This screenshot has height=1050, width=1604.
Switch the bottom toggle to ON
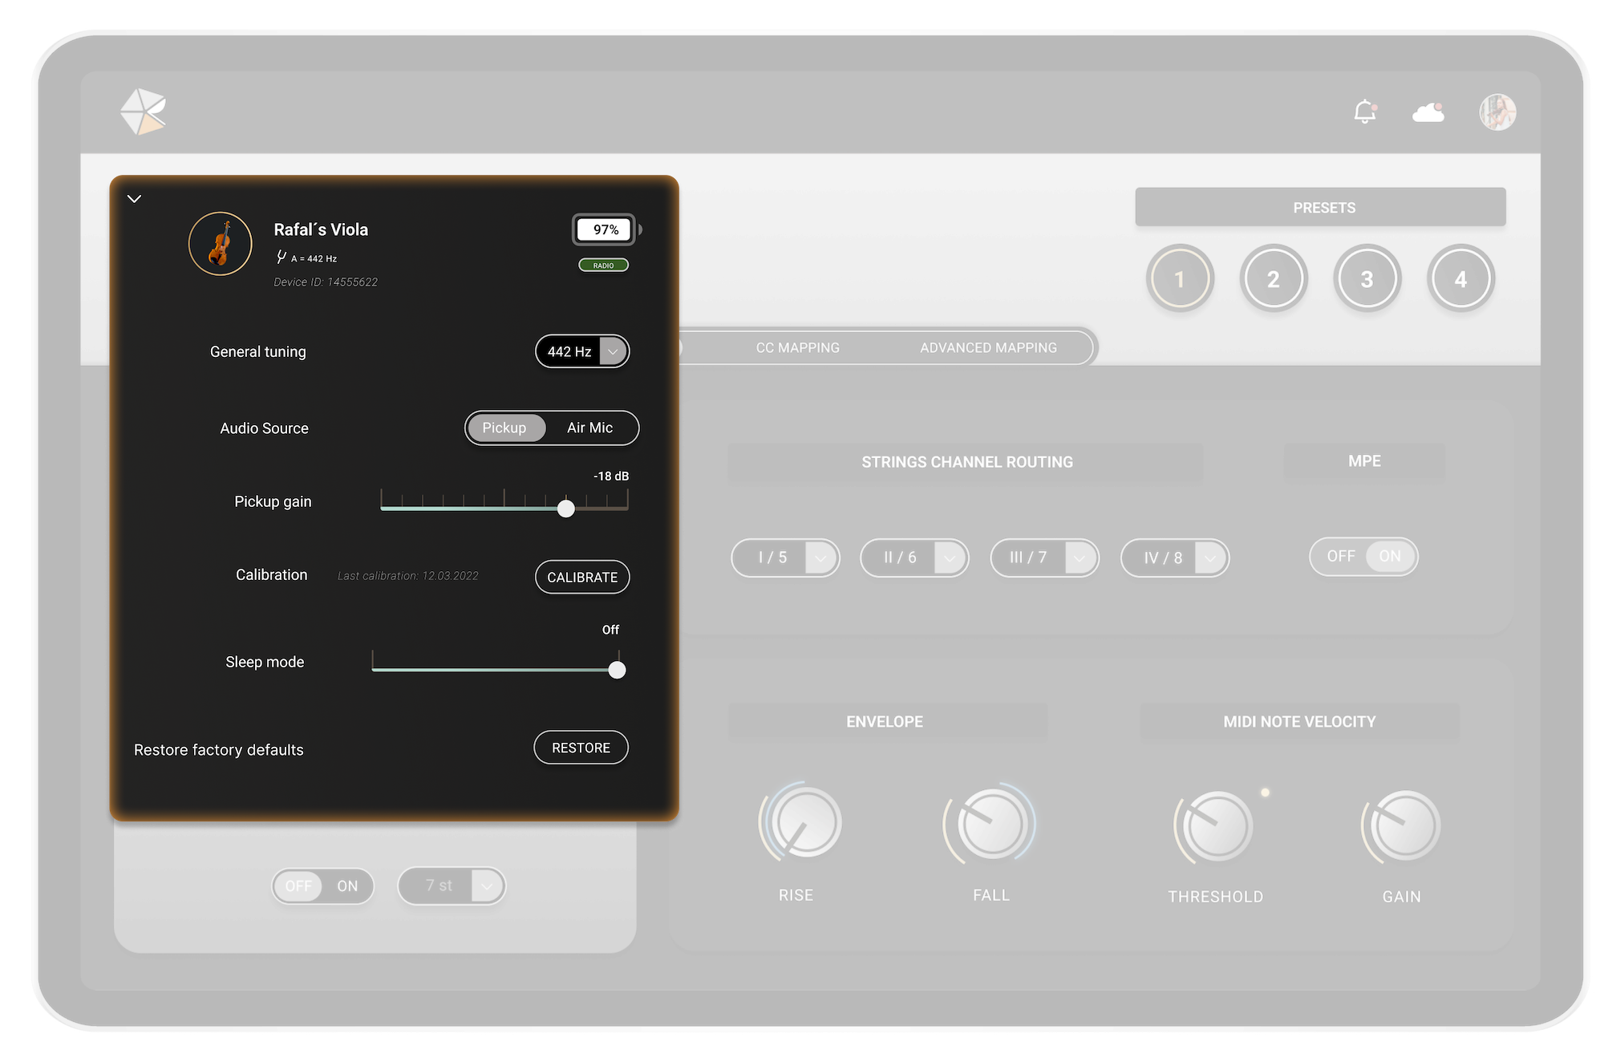pyautogui.click(x=347, y=886)
